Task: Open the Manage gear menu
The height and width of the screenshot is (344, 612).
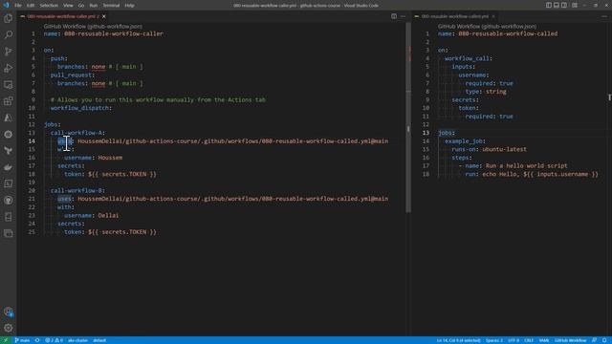Action: coord(9,328)
